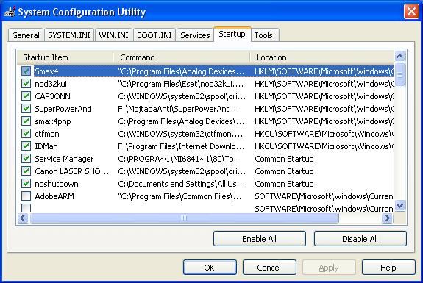Image resolution: width=423 pixels, height=283 pixels.
Task: Click the Common Startup location for noshutdown
Action: point(284,184)
